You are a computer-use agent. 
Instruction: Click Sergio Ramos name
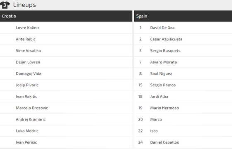point(163,85)
